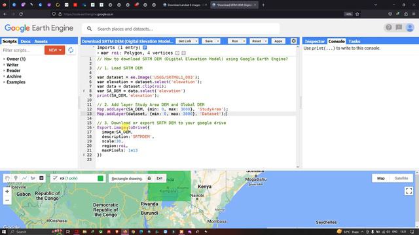The width and height of the screenshot is (419, 235).
Task: Click the roi import delete icon
Action: coord(183,53)
